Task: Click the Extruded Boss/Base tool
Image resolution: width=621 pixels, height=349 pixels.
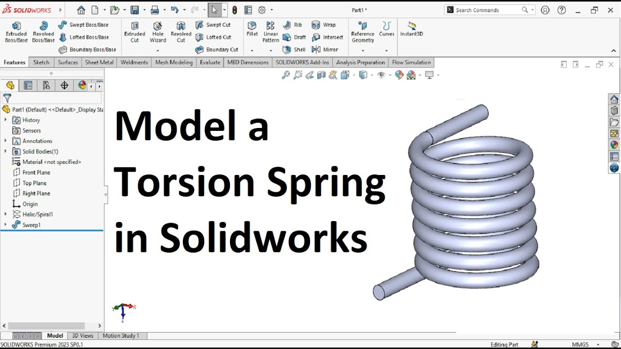Action: [x=16, y=32]
